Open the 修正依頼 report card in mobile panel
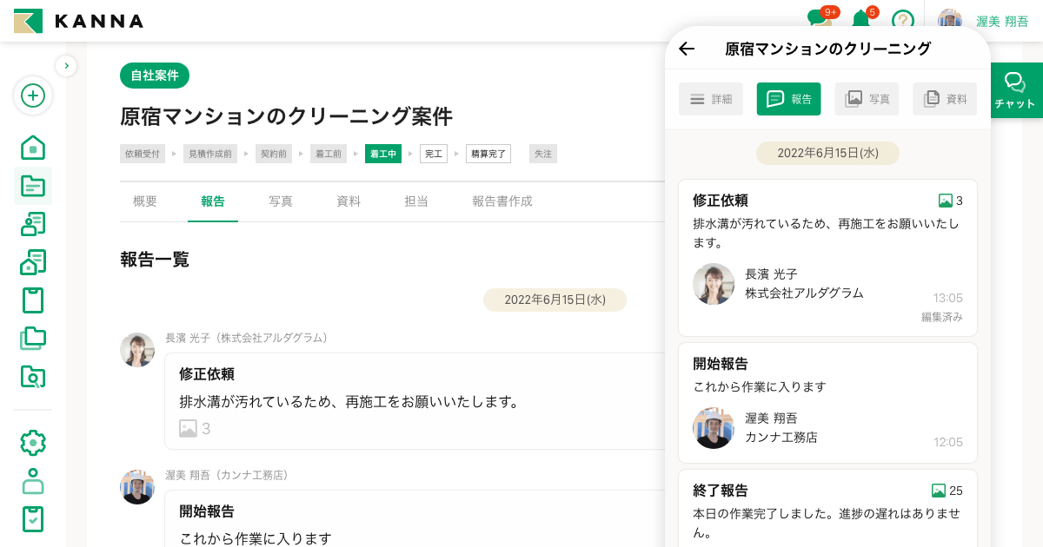The width and height of the screenshot is (1043, 547). coord(827,257)
